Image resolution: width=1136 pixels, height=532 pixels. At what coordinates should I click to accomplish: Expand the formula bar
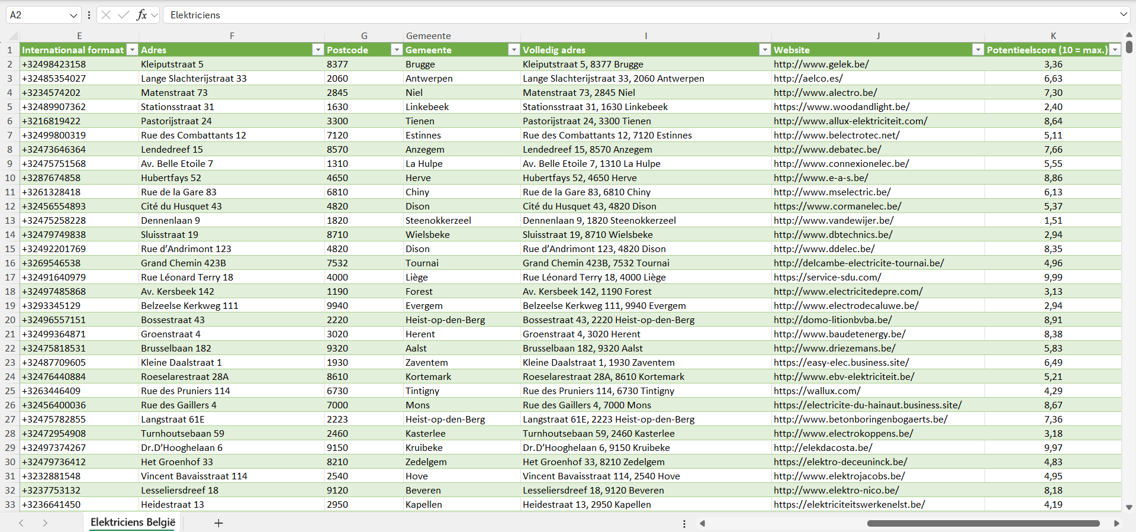[1123, 15]
